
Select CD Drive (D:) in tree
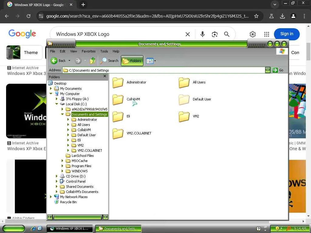point(76,176)
